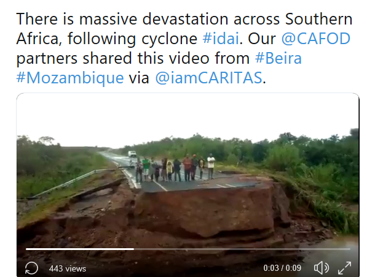Image resolution: width=367 pixels, height=277 pixels.
Task: Open the #idai hashtag link
Action: pos(221,39)
